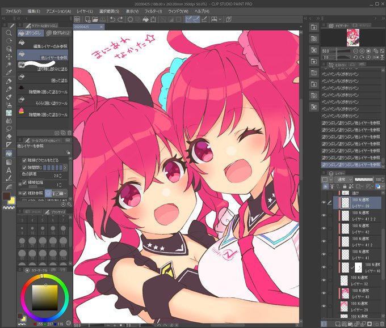
Task: Click the レイヤー 40 mask thumbnail
Action: 358,267
